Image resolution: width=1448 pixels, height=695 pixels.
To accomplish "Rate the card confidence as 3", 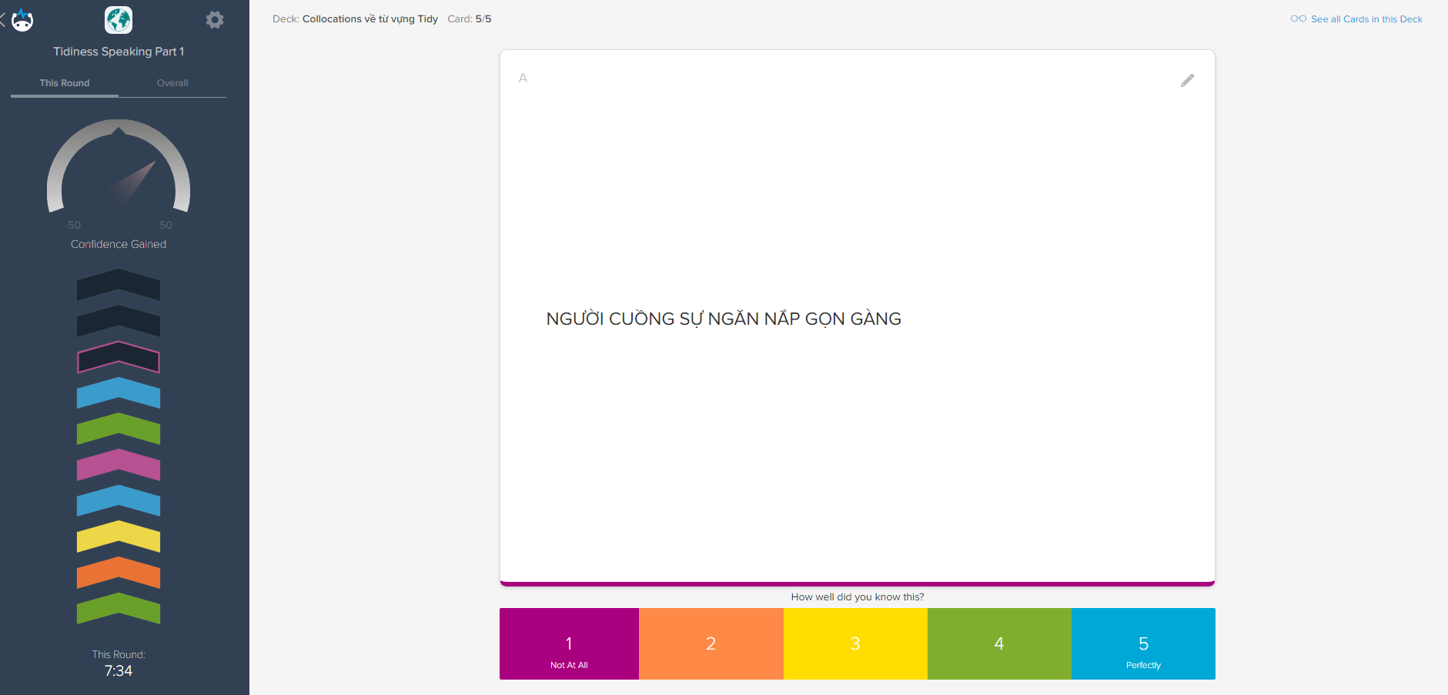I will tap(855, 644).
